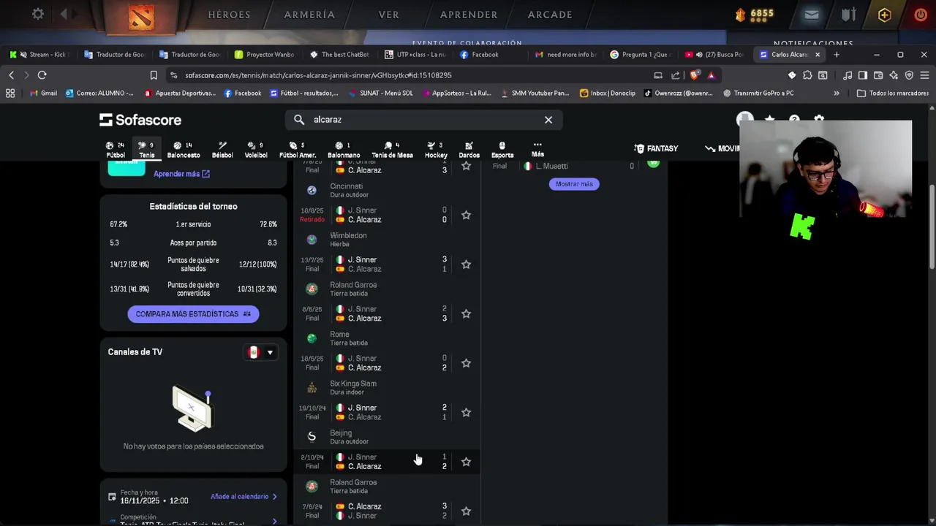The width and height of the screenshot is (936, 526).
Task: Open the Apuestas Deportivas bookmark
Action: pyautogui.click(x=180, y=93)
